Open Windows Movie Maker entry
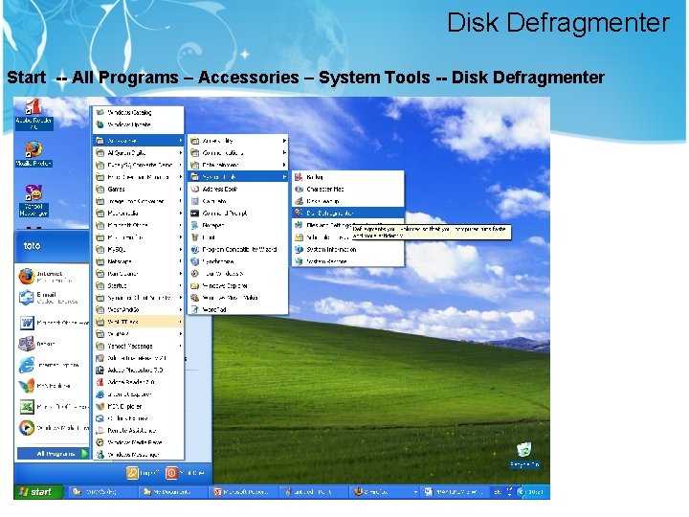 tap(238, 298)
